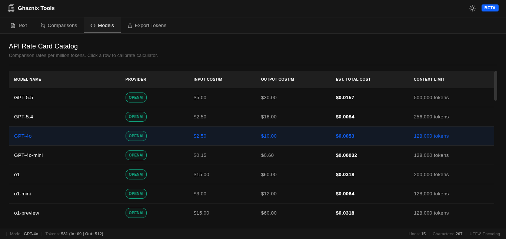Screen dimensions: 506x239
Task: Click the Input Cost/M column header
Action: [208, 80]
